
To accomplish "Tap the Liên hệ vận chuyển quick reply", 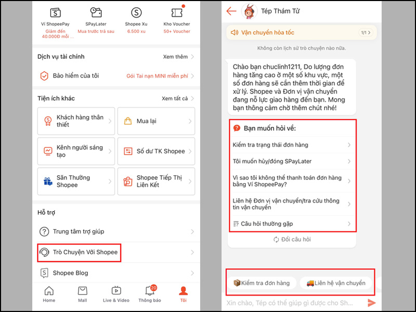I will click(x=336, y=283).
